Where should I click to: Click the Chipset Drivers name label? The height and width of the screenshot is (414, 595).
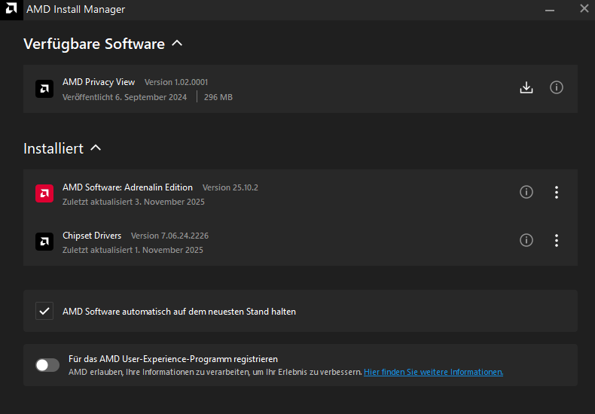[92, 236]
